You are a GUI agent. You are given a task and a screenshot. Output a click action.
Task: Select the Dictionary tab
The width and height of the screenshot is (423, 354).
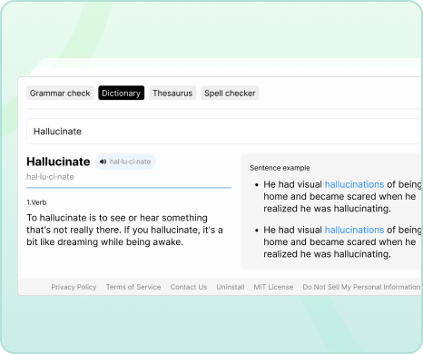click(121, 93)
